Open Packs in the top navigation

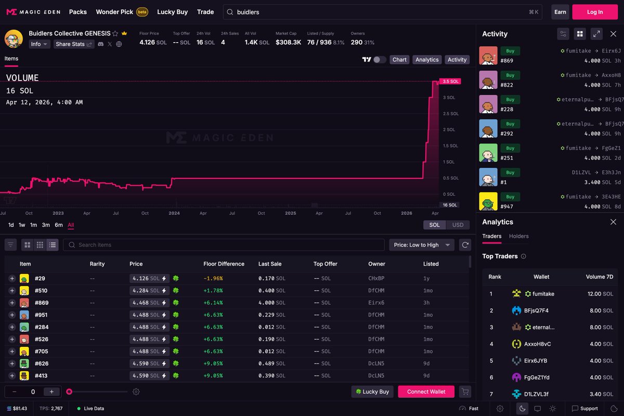(x=78, y=12)
